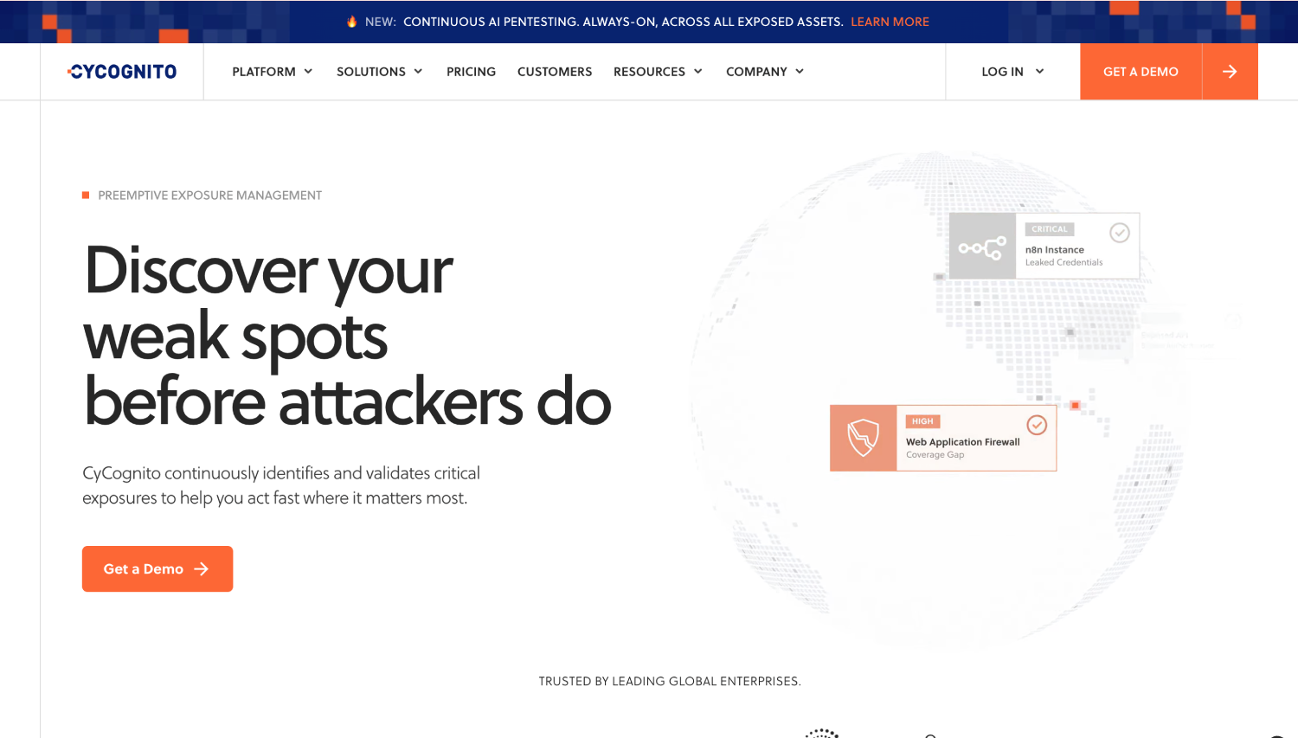1298x738 pixels.
Task: Go to the Pricing page
Action: (471, 72)
